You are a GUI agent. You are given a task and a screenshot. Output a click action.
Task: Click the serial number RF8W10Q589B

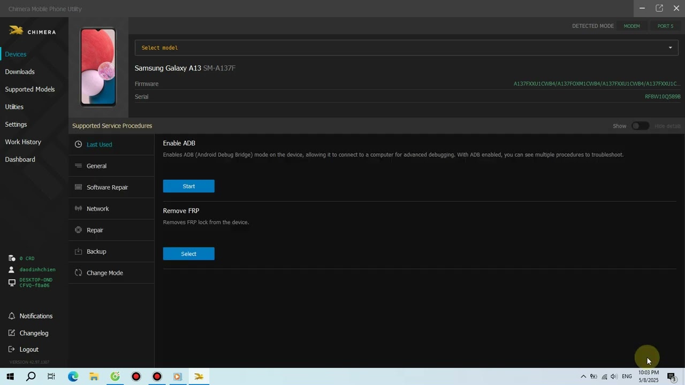point(663,97)
